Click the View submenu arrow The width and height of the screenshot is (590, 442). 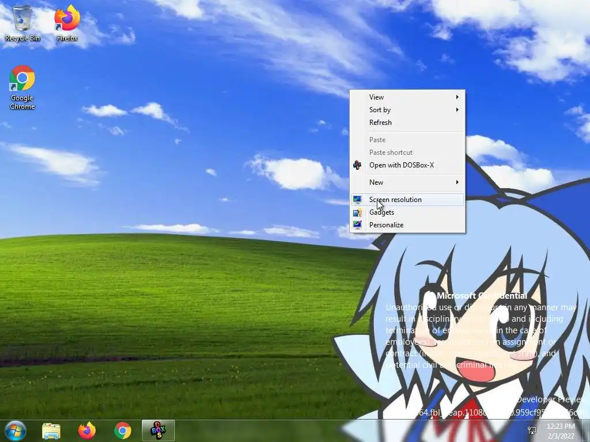pos(457,97)
